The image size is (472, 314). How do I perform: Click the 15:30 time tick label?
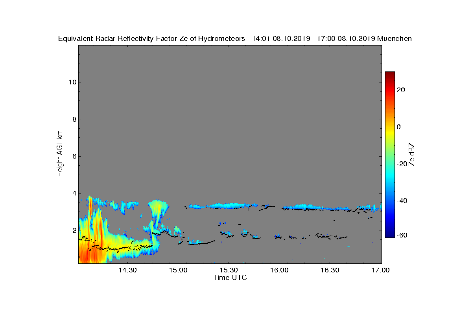tap(229, 270)
